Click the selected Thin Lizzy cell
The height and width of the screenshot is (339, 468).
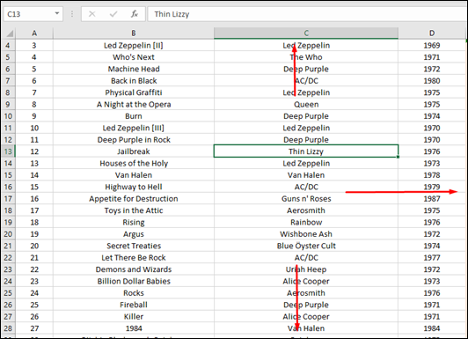(x=306, y=151)
